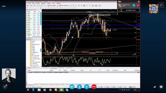The image size is (166, 93).
Task: Click the Новый ордер button
Action: (52, 5)
